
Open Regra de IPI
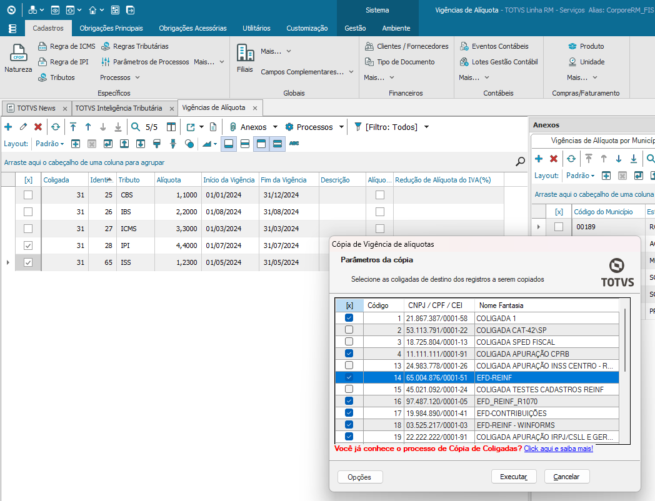(x=63, y=62)
